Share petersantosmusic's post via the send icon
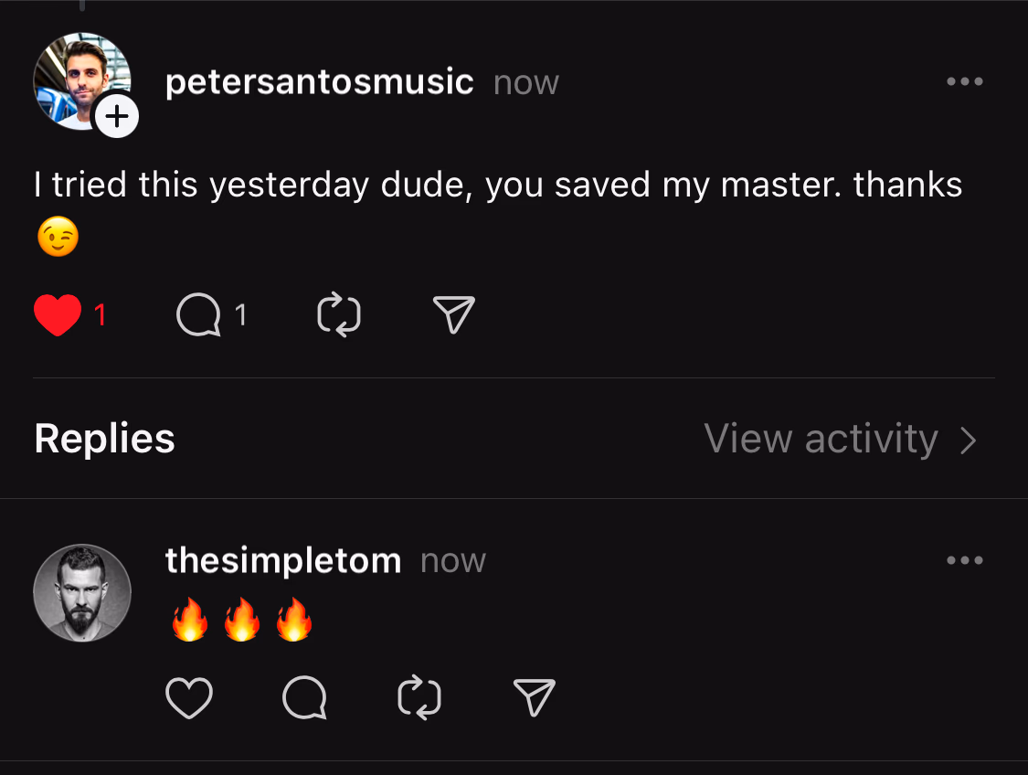 [x=452, y=314]
